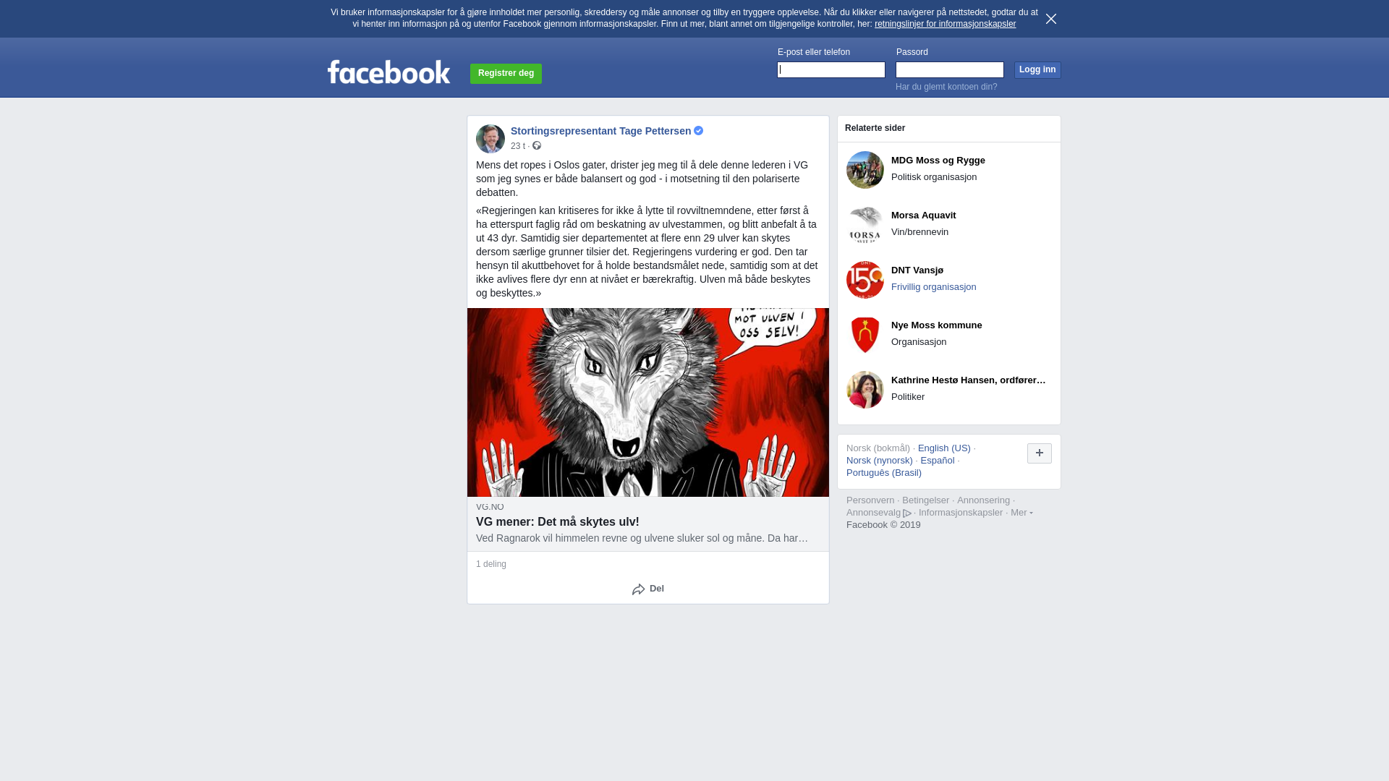Click the verified badge next to Tage Pettersen

click(699, 131)
